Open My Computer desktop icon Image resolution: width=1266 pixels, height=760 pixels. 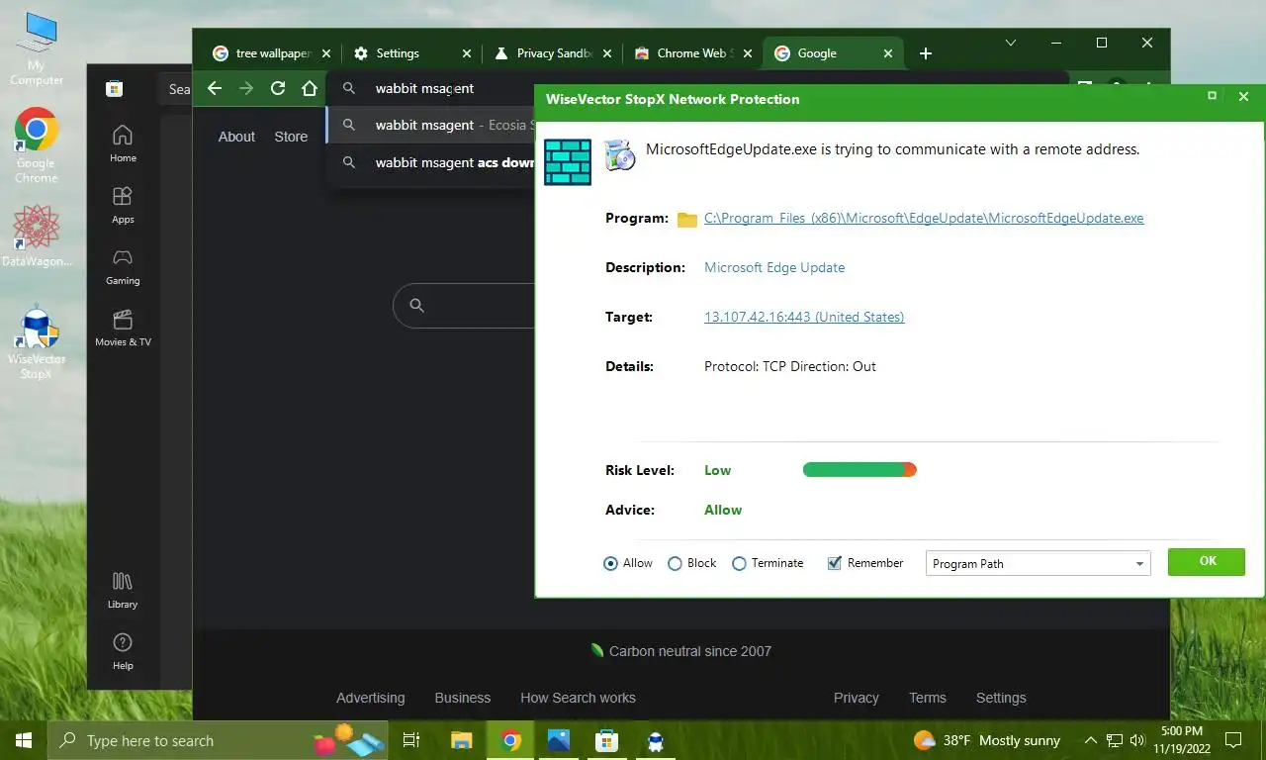tap(37, 49)
